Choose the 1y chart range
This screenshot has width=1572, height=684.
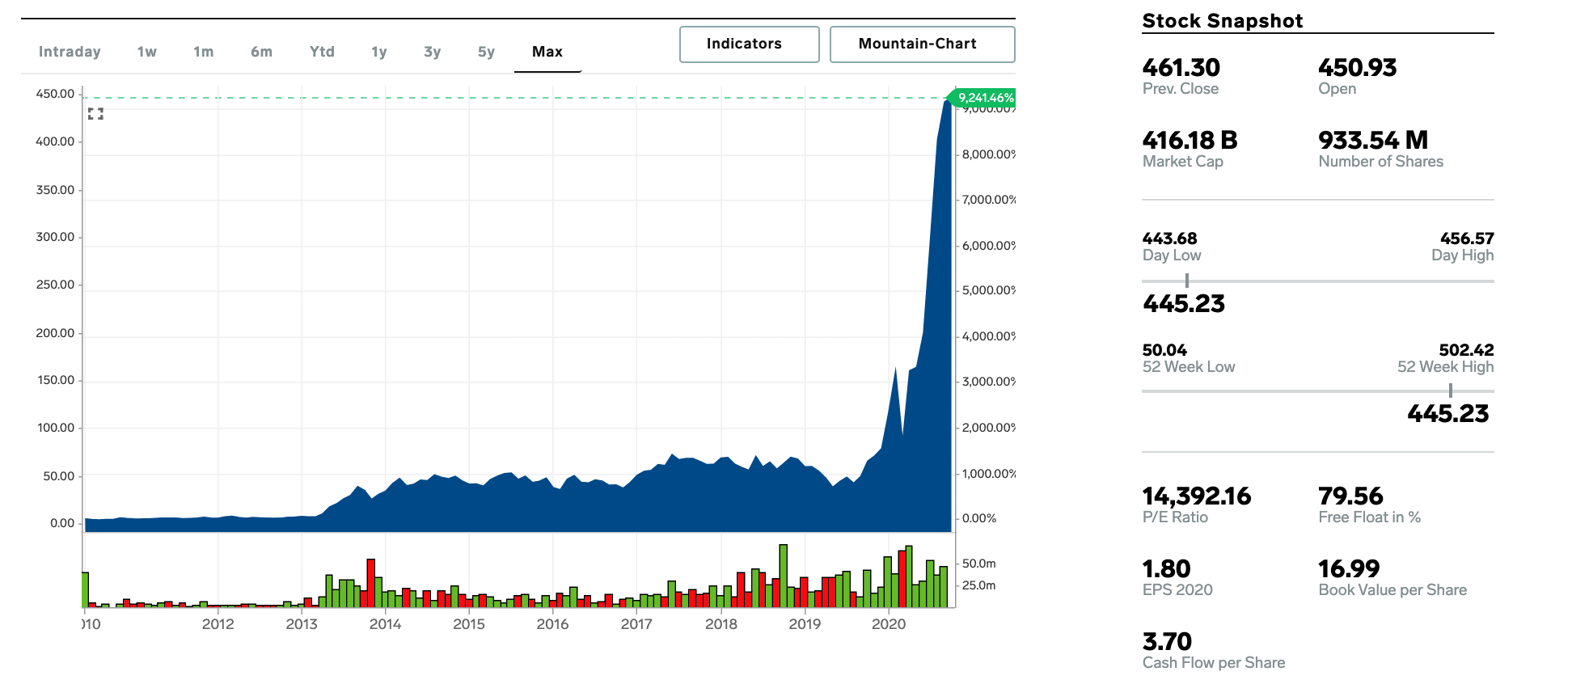click(x=379, y=52)
